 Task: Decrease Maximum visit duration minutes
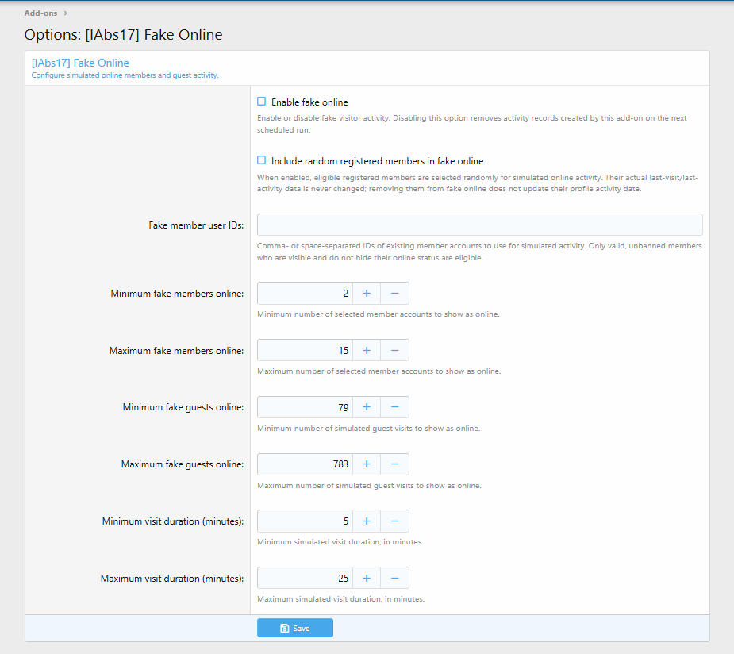click(x=394, y=579)
